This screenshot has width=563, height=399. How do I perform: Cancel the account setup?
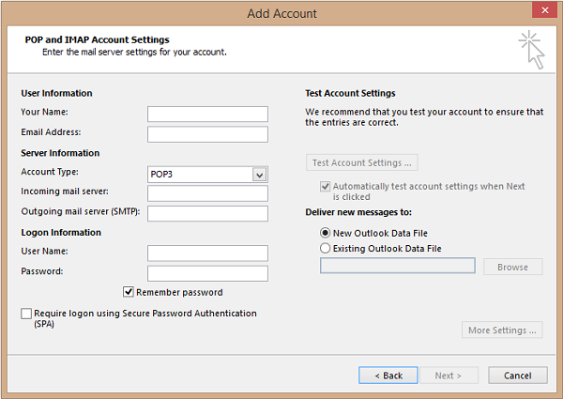pyautogui.click(x=517, y=376)
